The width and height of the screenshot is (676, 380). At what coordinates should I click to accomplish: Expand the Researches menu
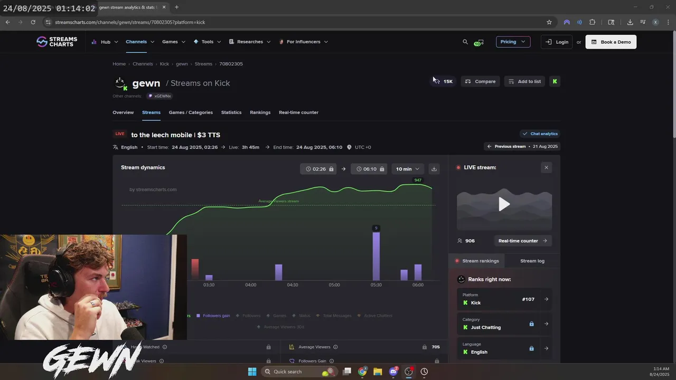point(250,42)
